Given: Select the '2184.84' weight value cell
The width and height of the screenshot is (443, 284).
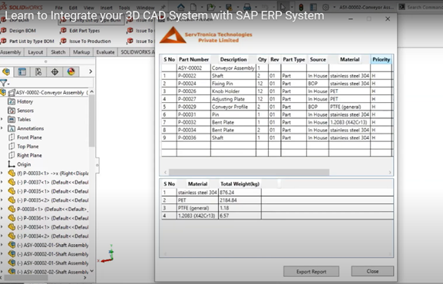Looking at the screenshot, I should (x=240, y=200).
